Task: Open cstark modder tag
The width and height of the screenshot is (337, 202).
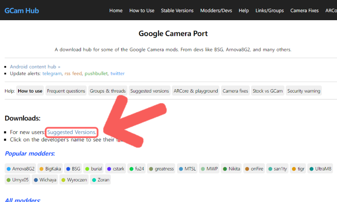Action: click(x=115, y=169)
